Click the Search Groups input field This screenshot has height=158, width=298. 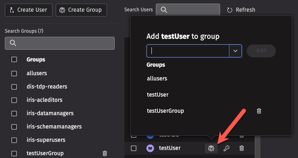(x=60, y=43)
